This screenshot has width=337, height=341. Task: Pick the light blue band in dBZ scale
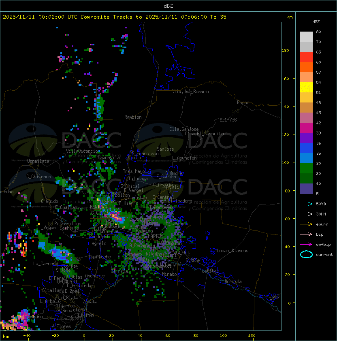(306, 158)
